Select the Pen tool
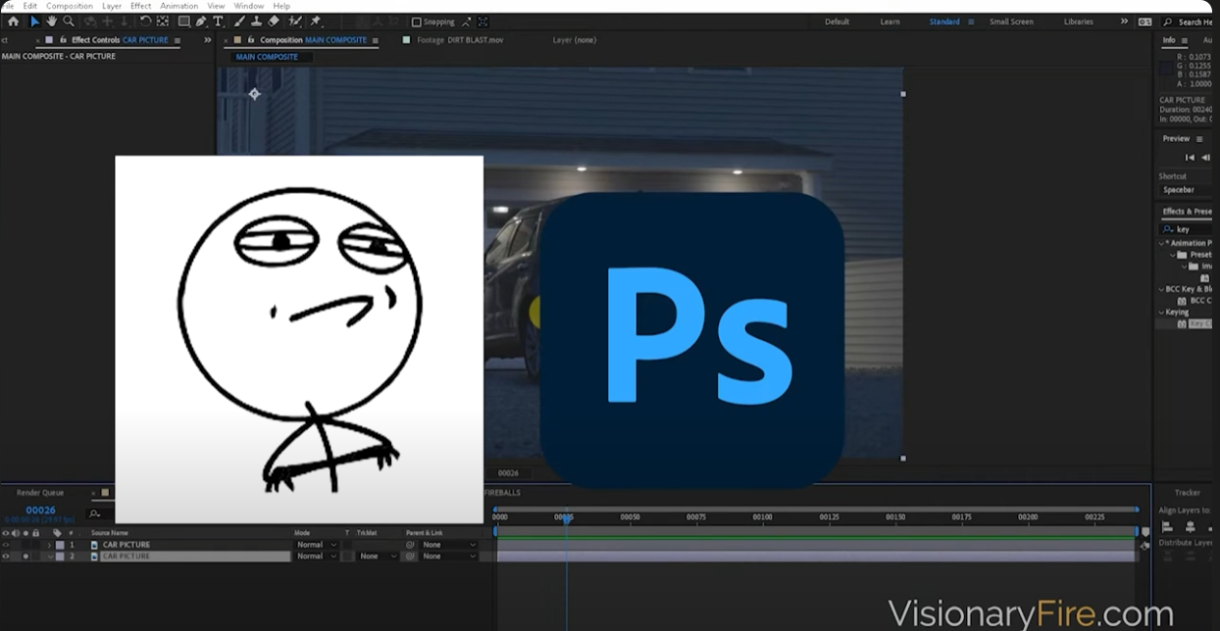 [201, 22]
